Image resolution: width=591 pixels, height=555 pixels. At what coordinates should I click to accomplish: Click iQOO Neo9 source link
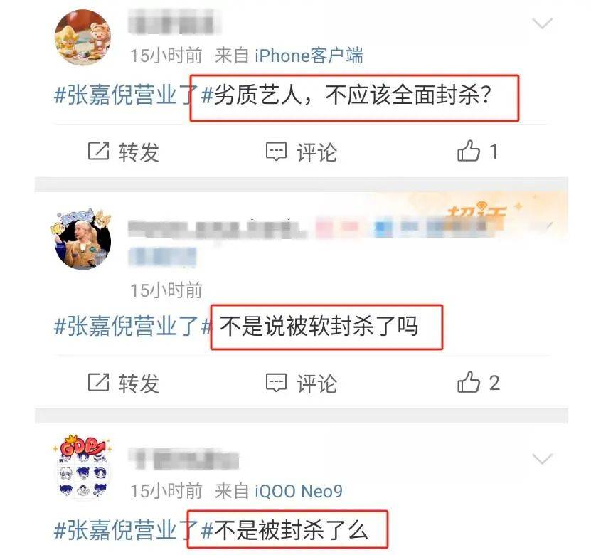coord(299,491)
